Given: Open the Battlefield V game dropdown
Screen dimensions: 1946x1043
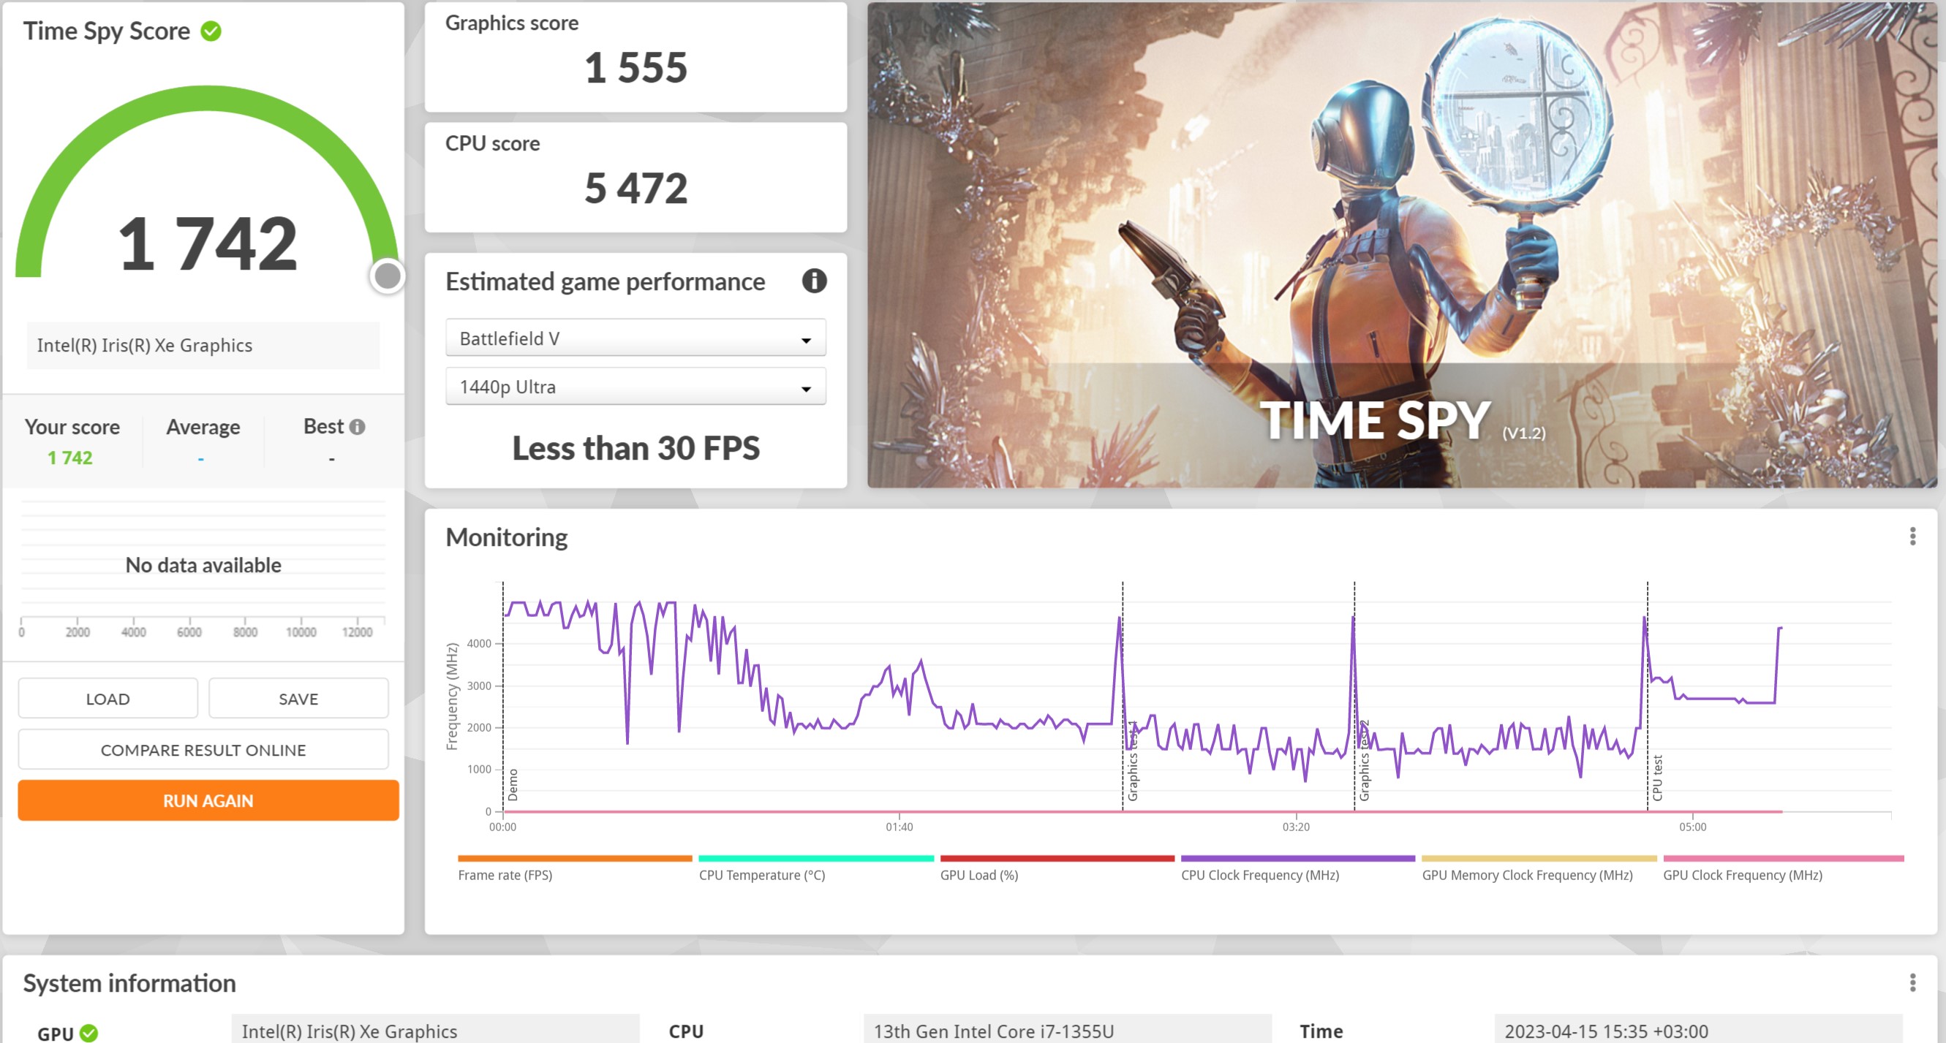Looking at the screenshot, I should [x=636, y=338].
